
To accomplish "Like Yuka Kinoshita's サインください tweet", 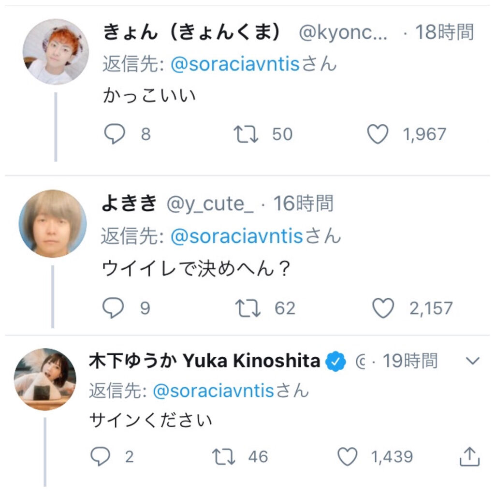I will (x=347, y=456).
